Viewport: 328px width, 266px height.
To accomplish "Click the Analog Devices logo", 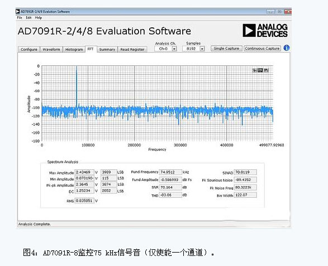I will pyautogui.click(x=265, y=30).
